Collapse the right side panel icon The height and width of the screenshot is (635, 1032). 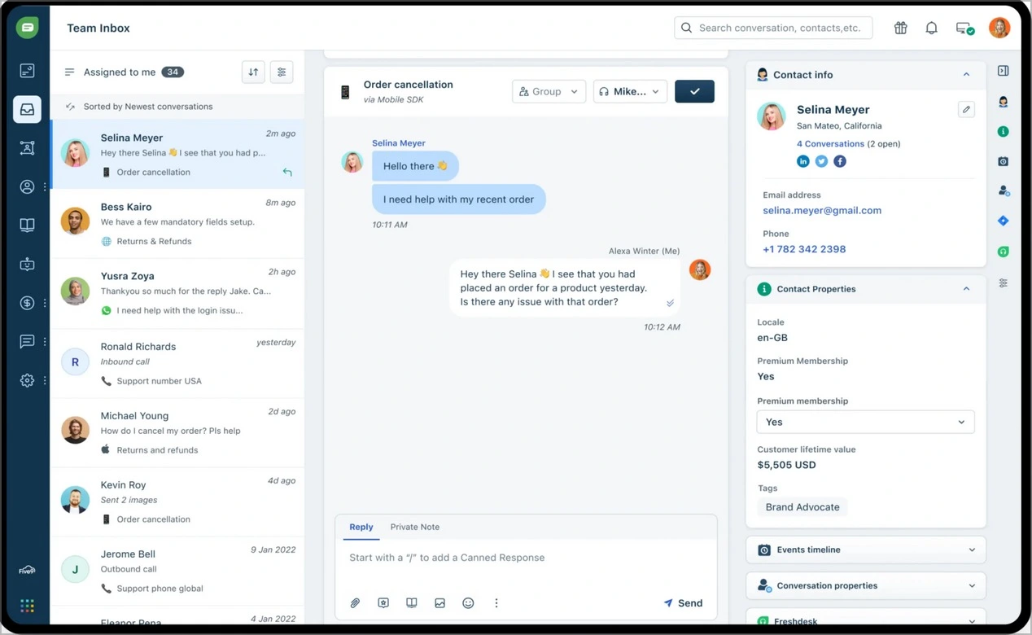(x=1003, y=71)
